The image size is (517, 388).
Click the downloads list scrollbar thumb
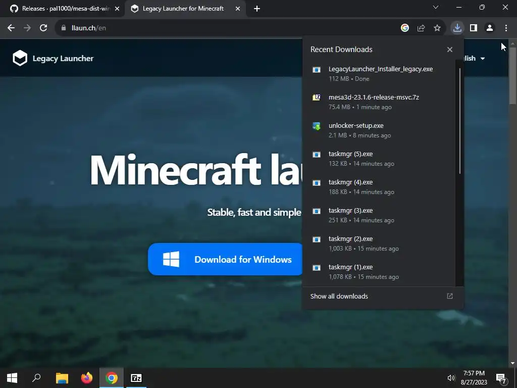coord(459,120)
